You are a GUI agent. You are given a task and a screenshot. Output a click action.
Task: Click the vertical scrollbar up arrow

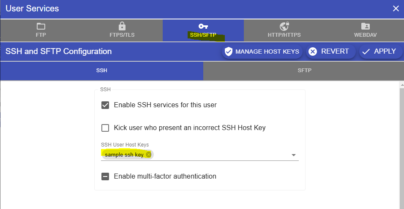401,85
